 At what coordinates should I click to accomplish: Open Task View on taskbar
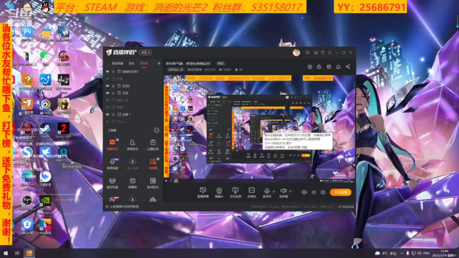[17, 253]
